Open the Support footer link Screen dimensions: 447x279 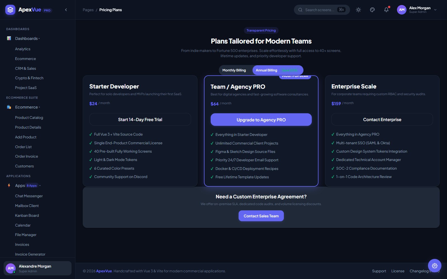click(379, 271)
